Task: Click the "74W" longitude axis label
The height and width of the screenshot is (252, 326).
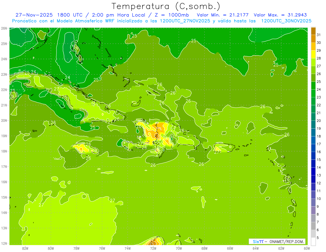Action: (128, 248)
